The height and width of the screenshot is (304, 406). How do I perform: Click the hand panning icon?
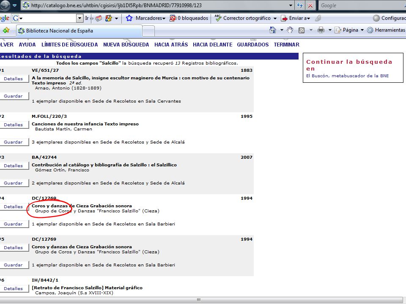click(x=290, y=30)
